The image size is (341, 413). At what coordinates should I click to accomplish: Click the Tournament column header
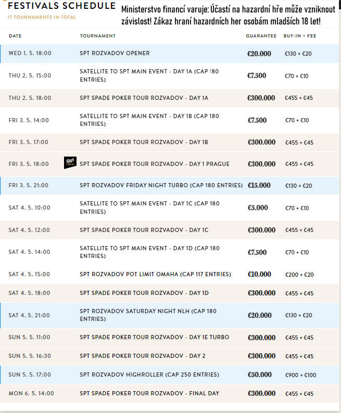[x=98, y=36]
